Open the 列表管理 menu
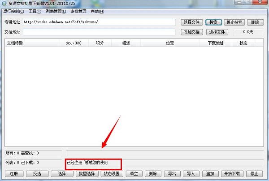This screenshot has height=181, width=269. pos(56,11)
